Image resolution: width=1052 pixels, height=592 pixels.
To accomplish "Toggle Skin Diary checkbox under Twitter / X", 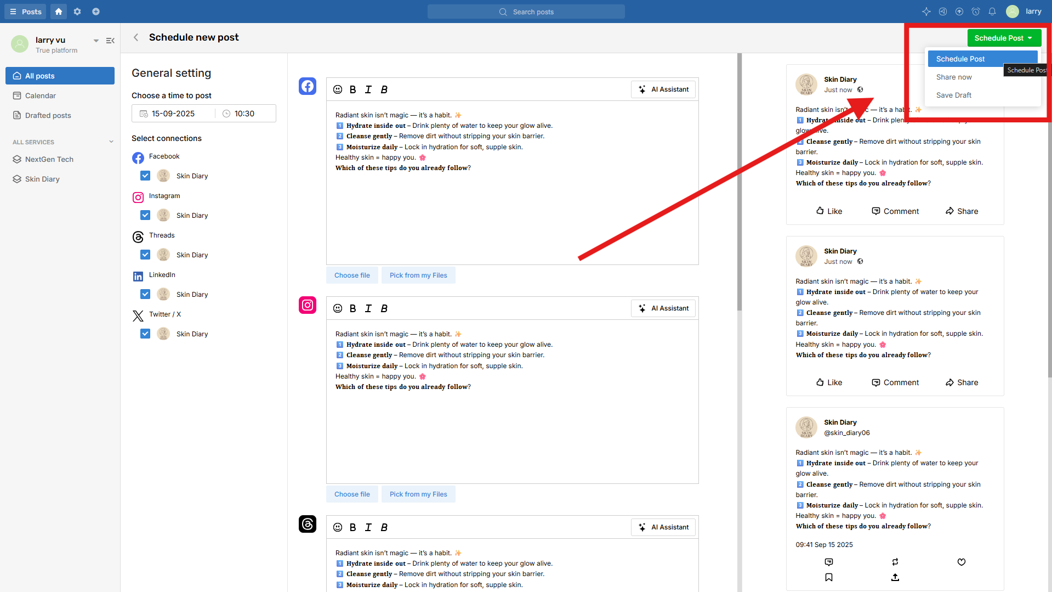I will click(x=145, y=334).
